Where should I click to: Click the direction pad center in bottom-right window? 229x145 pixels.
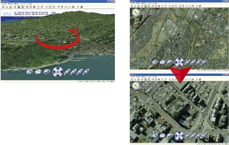click(x=179, y=136)
